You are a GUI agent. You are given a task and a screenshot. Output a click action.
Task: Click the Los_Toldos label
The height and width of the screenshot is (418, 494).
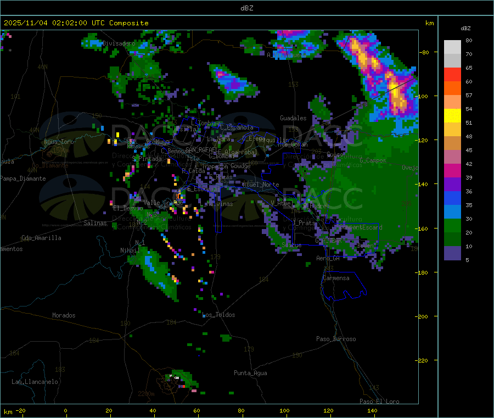pos(218,315)
